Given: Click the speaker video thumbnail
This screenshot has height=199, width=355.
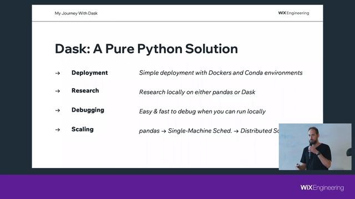Looking at the screenshot, I should [315, 146].
